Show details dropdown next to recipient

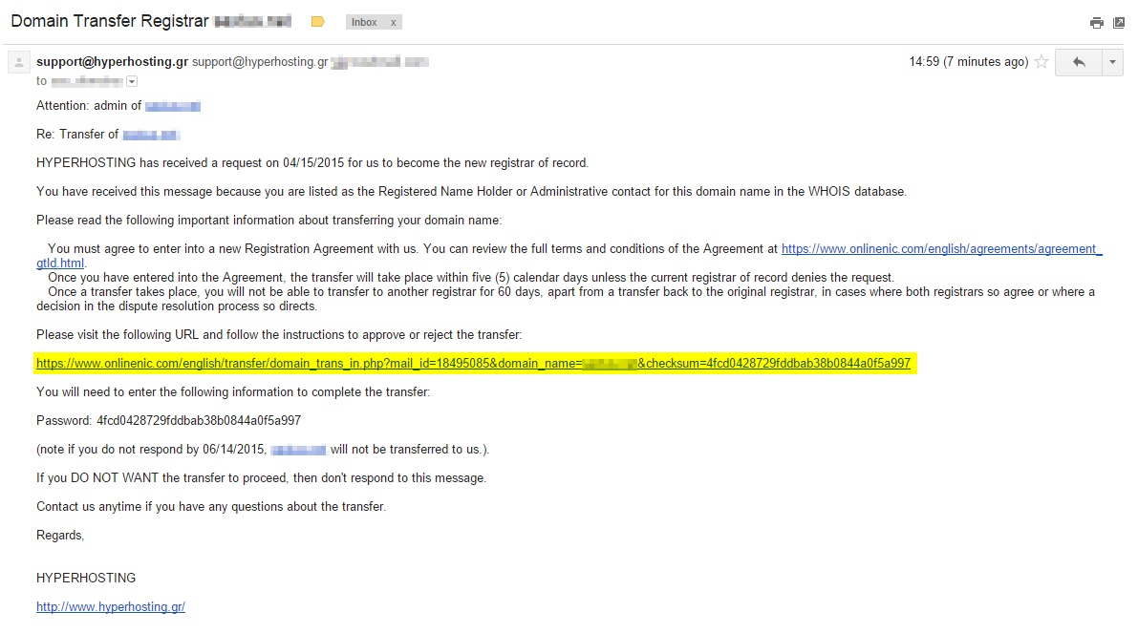(x=131, y=81)
